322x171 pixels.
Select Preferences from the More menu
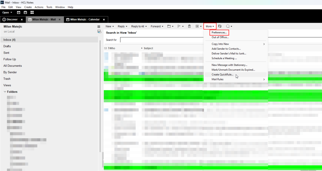tap(219, 32)
